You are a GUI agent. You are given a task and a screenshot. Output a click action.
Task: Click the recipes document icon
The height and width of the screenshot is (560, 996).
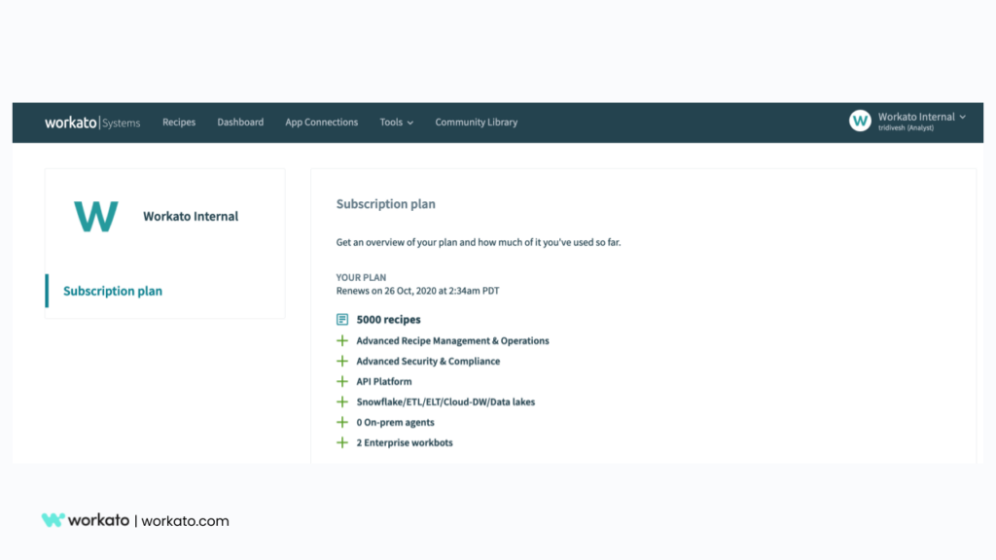pos(342,319)
